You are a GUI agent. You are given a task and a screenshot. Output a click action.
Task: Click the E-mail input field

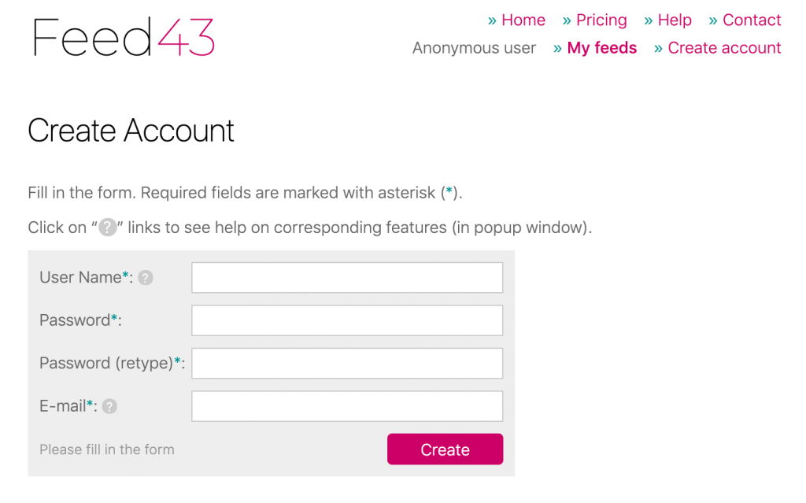coord(347,406)
